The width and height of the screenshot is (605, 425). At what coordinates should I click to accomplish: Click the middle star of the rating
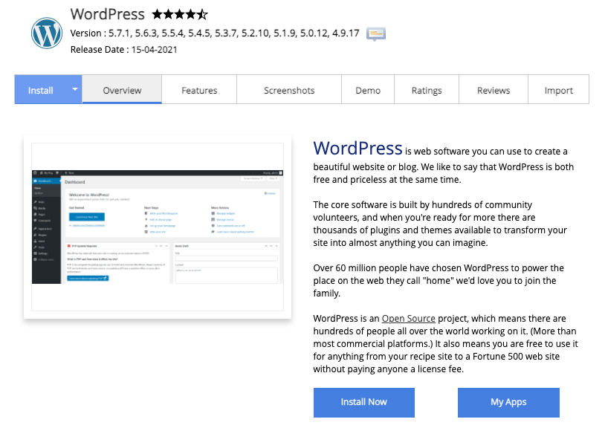180,14
